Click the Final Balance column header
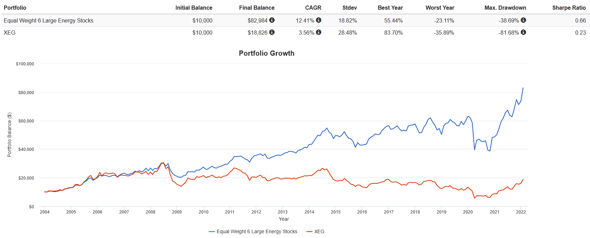 coord(257,8)
